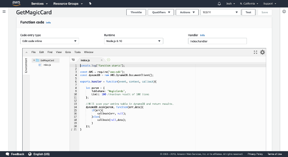Open the Handler Info link
The height and width of the screenshot is (157, 288).
(202, 35)
